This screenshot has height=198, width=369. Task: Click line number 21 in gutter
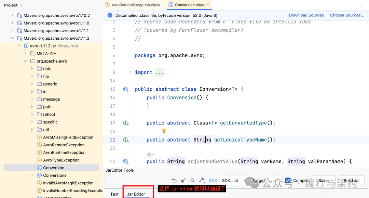113,140
